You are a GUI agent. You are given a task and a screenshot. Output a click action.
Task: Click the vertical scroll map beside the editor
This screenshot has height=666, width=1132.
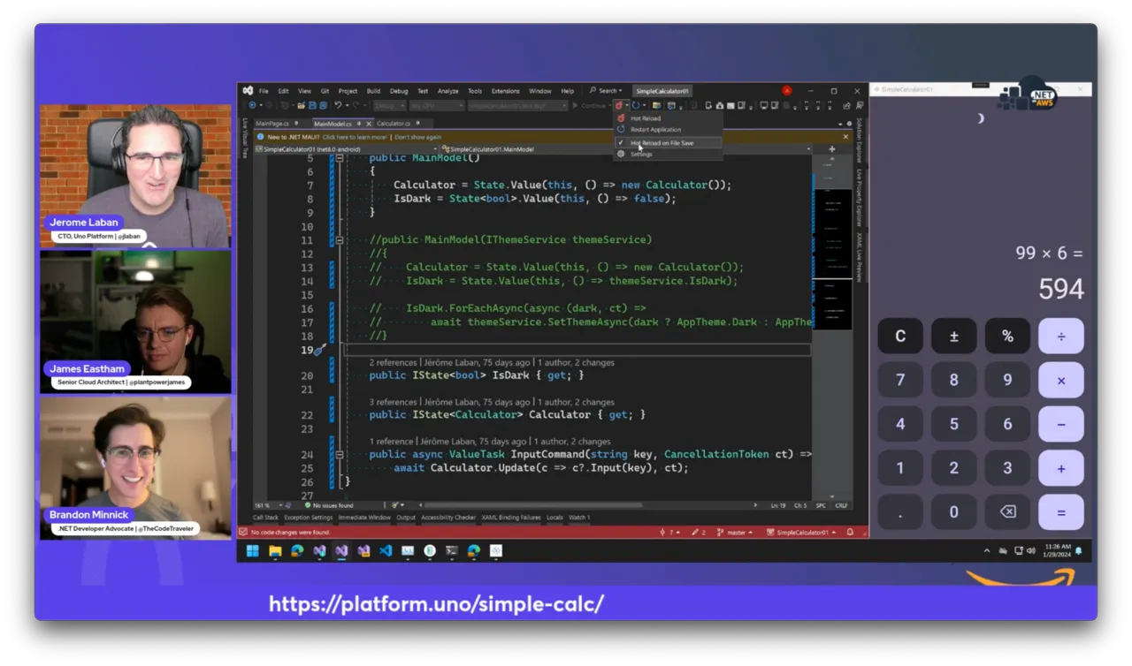click(x=831, y=327)
